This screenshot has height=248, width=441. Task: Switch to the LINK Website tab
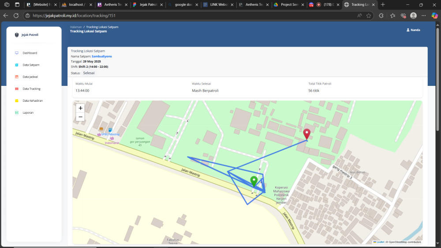219,4
